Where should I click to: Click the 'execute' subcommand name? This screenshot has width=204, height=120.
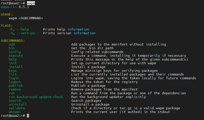point(16,56)
